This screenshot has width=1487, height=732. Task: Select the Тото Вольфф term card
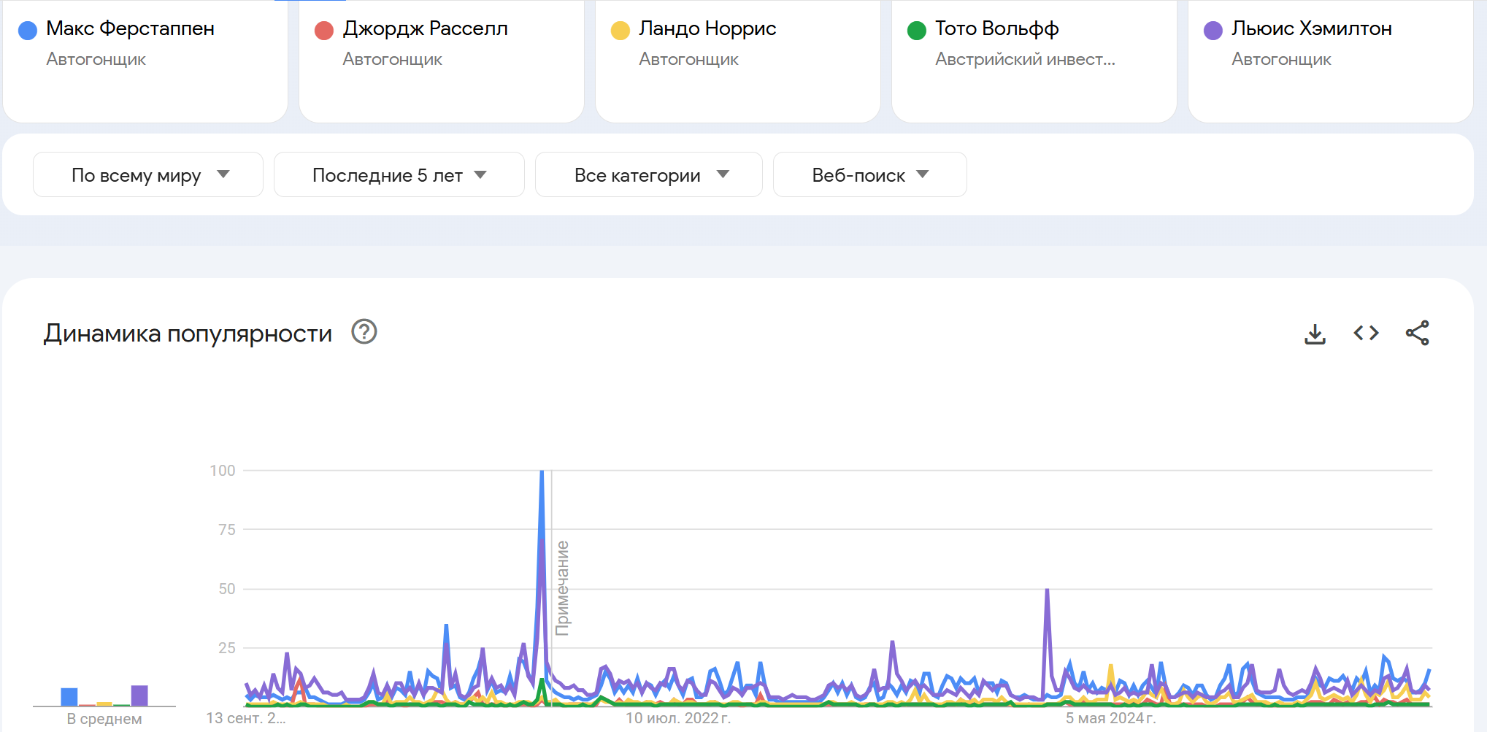coord(1034,60)
